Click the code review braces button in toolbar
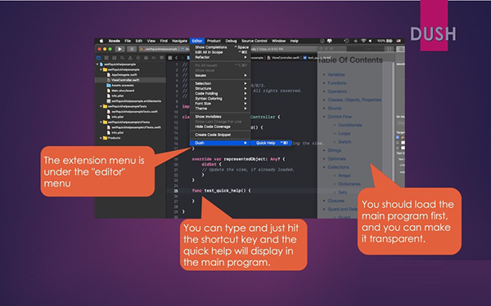 390,49
